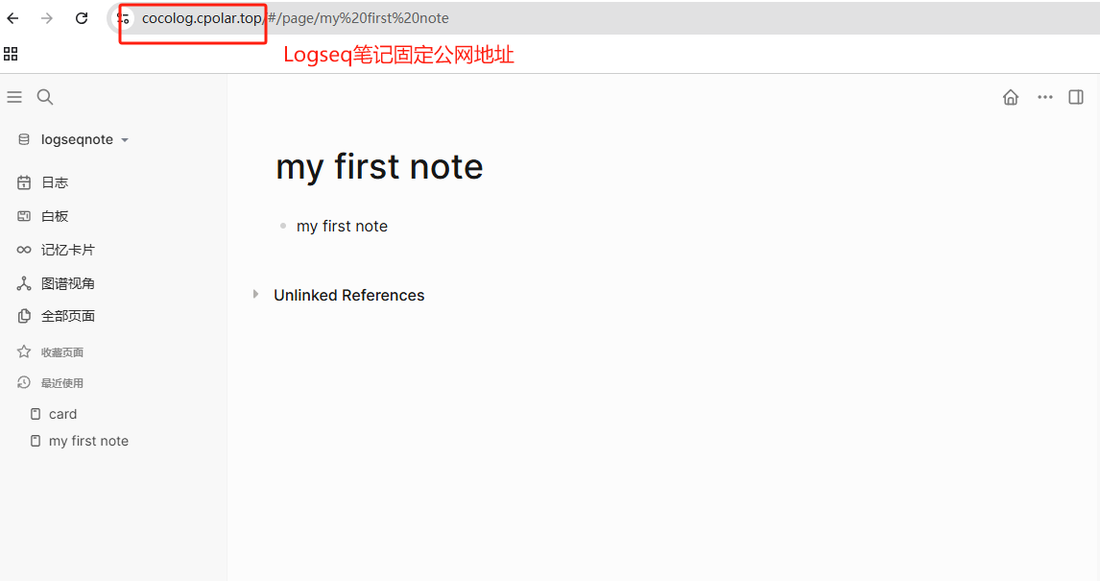Click the my first note page title

coord(378,166)
